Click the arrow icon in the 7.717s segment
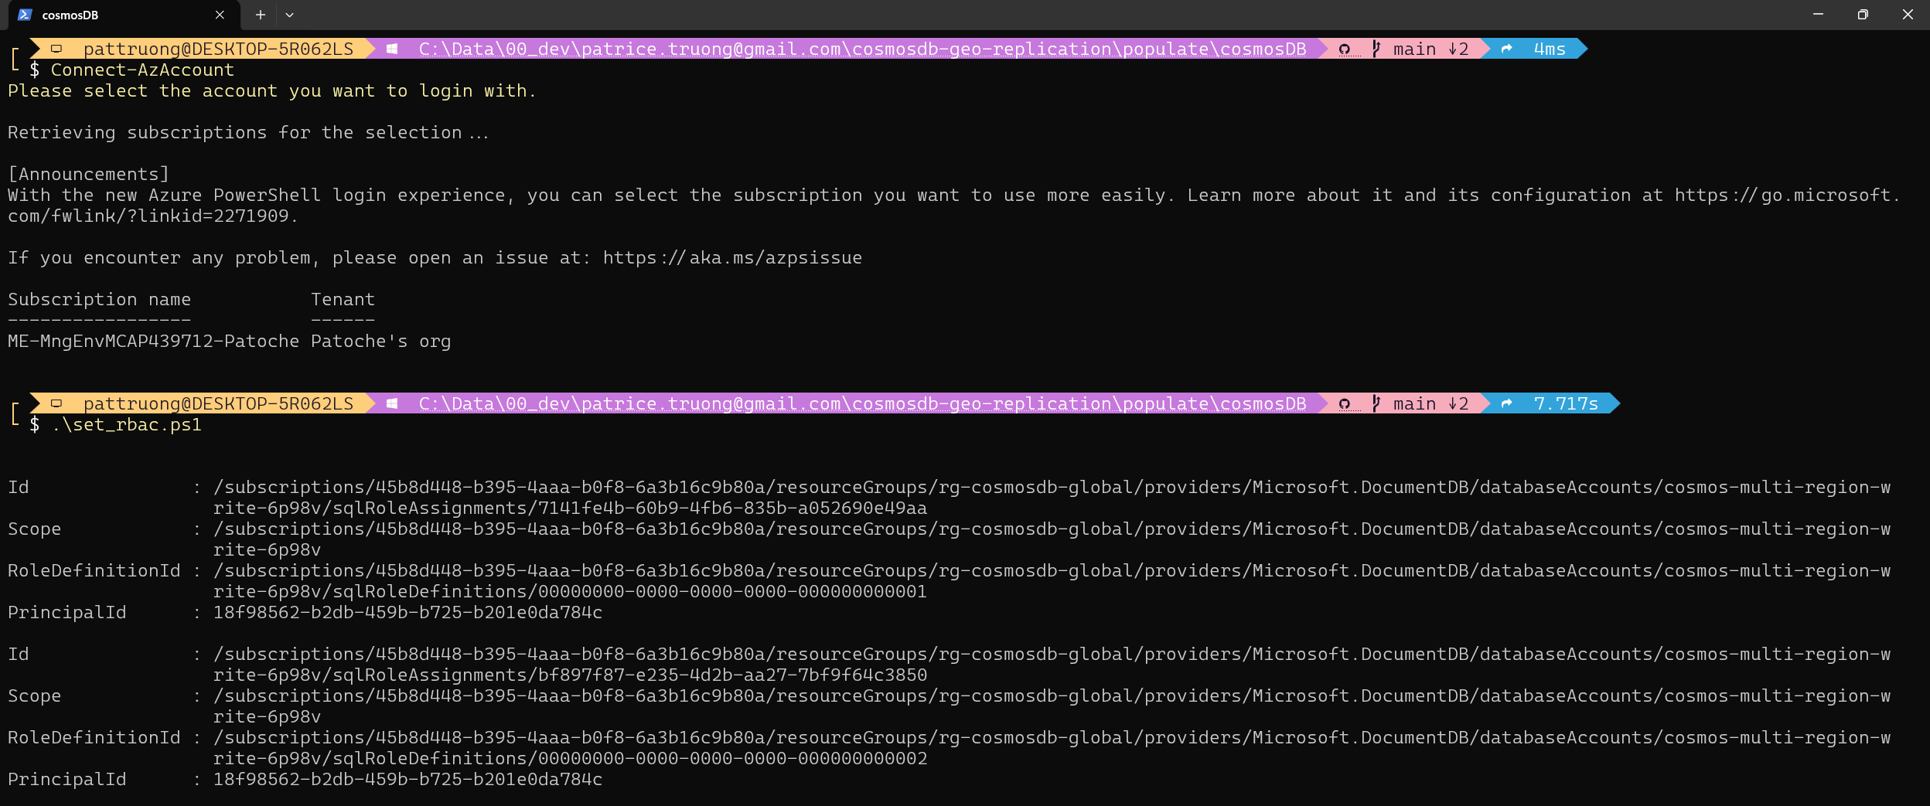The image size is (1930, 806). (1508, 403)
